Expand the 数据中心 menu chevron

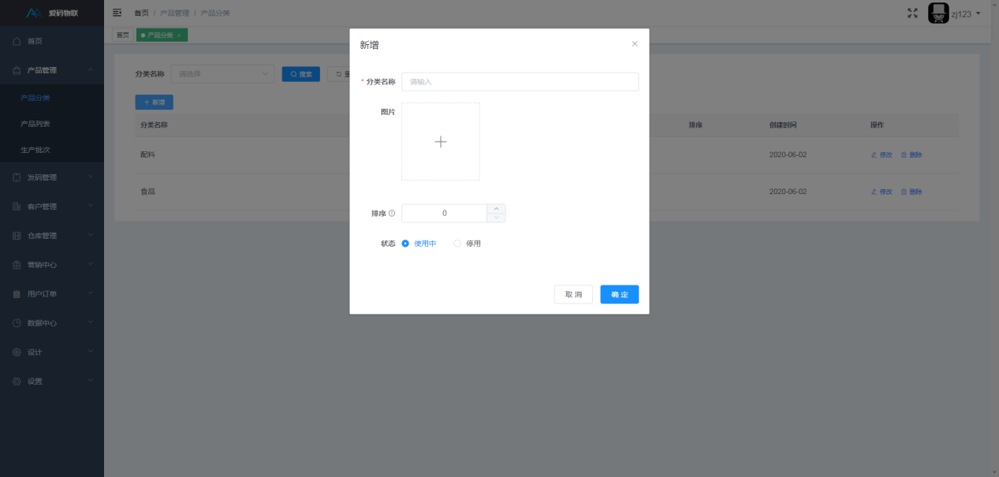tap(91, 323)
